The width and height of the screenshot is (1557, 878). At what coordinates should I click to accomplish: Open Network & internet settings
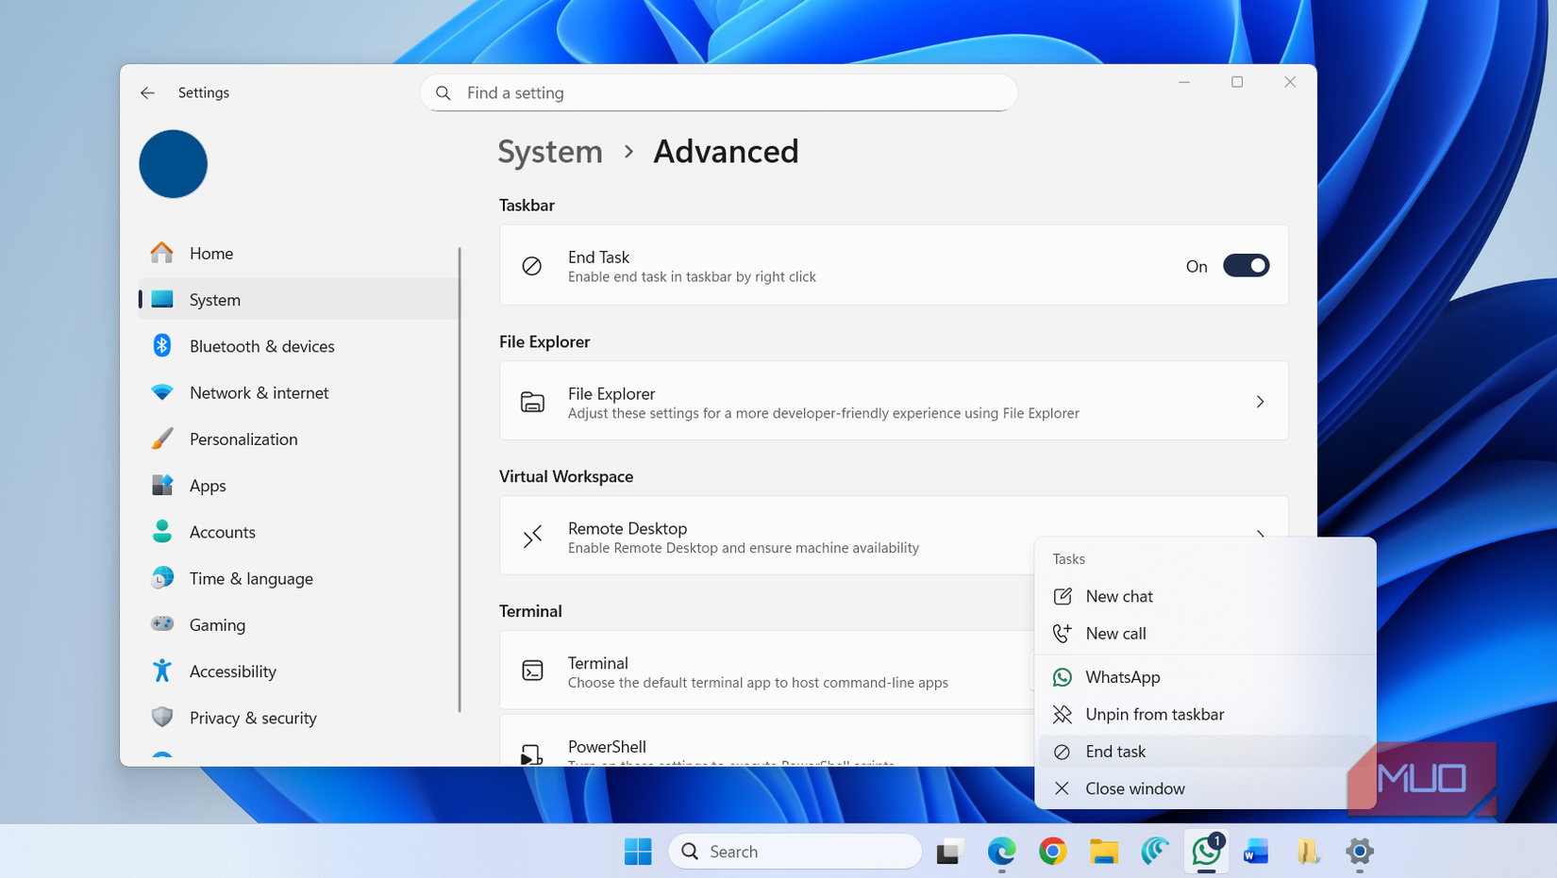click(x=162, y=392)
